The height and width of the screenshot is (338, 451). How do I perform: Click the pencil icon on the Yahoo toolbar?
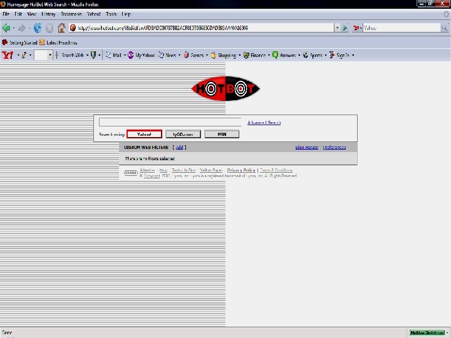(24, 55)
